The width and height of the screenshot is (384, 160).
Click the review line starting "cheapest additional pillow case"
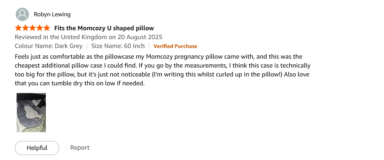click(162, 65)
